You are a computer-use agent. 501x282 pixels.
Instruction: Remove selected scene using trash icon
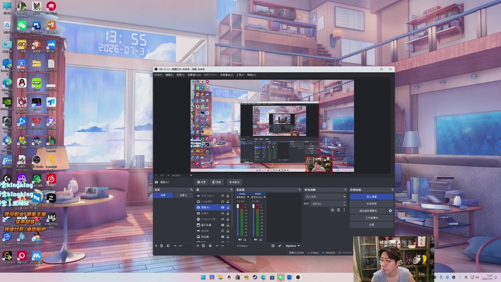[162, 246]
